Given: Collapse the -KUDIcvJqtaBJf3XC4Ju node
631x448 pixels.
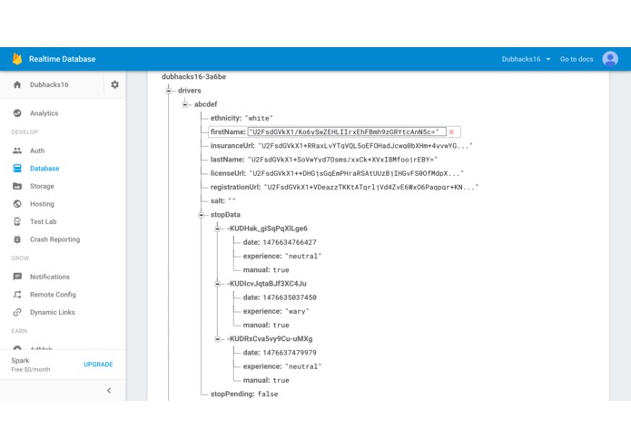Looking at the screenshot, I should click(x=217, y=284).
